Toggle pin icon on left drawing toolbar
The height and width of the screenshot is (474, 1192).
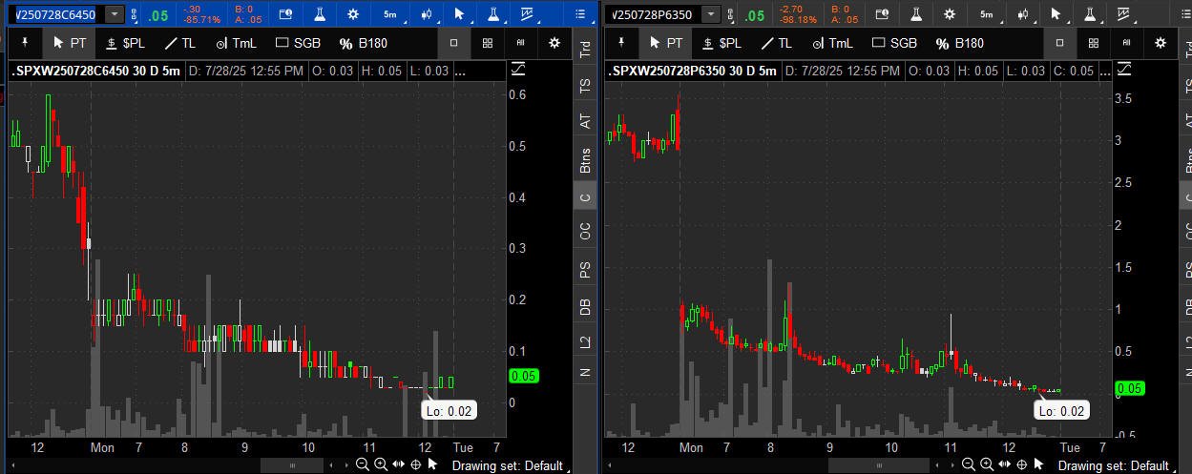[x=25, y=43]
